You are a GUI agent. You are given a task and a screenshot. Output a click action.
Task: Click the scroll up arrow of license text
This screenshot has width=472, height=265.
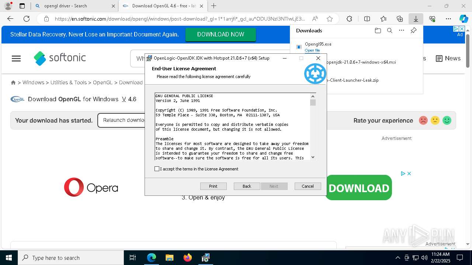[x=313, y=96]
